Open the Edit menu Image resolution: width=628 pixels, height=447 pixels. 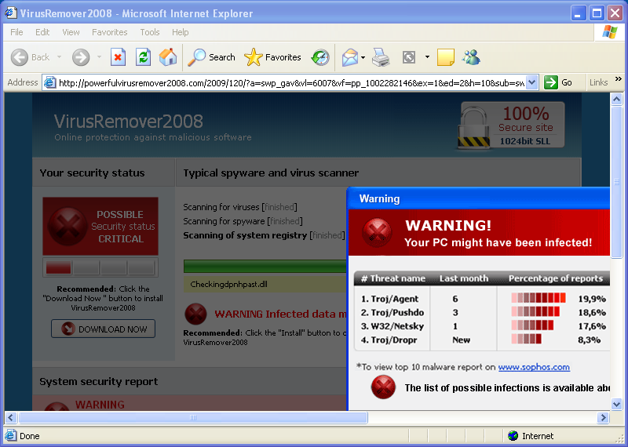(x=42, y=32)
